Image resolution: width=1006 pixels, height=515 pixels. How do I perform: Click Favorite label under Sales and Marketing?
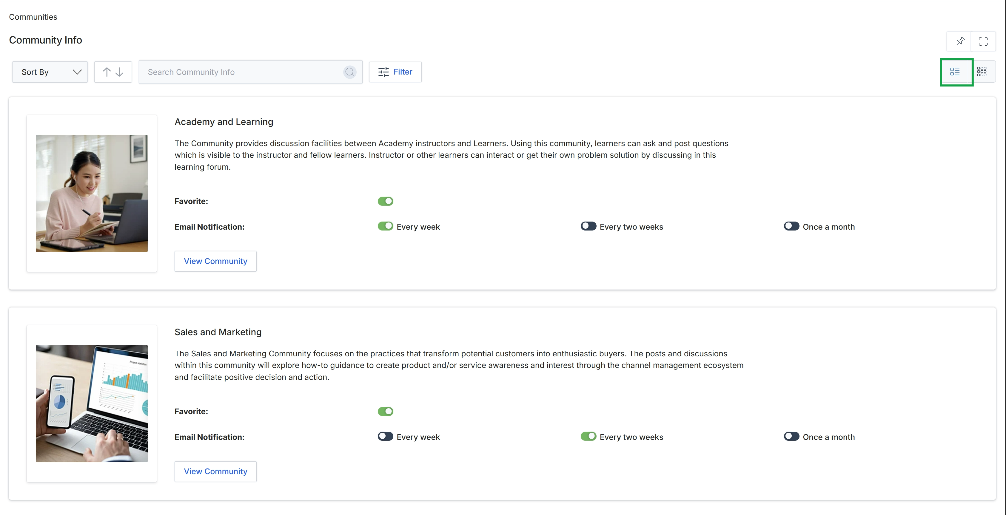[x=191, y=412]
